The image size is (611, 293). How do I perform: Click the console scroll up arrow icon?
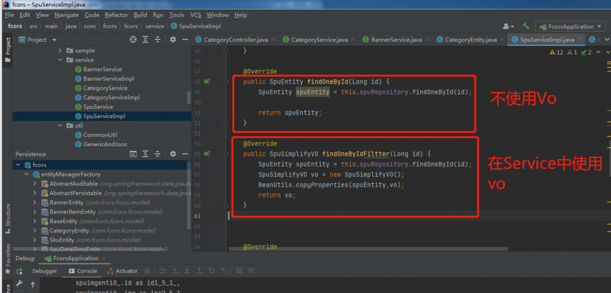point(33,285)
